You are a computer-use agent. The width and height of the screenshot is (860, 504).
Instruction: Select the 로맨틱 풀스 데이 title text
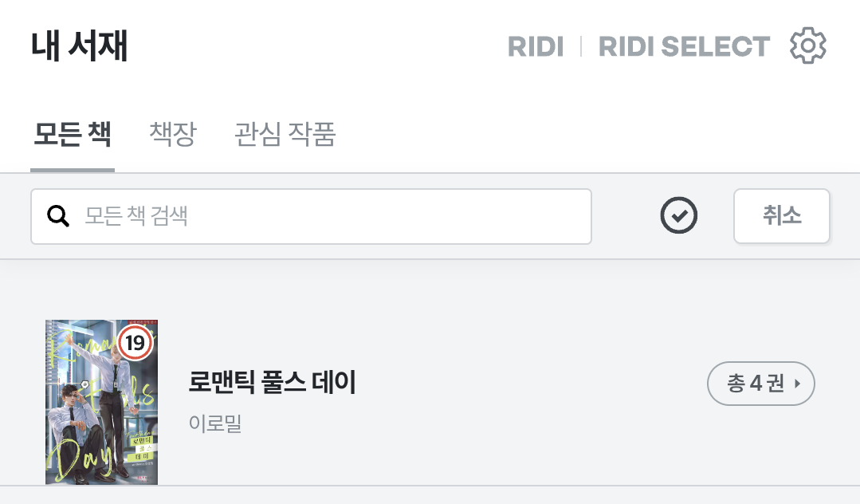pyautogui.click(x=272, y=384)
